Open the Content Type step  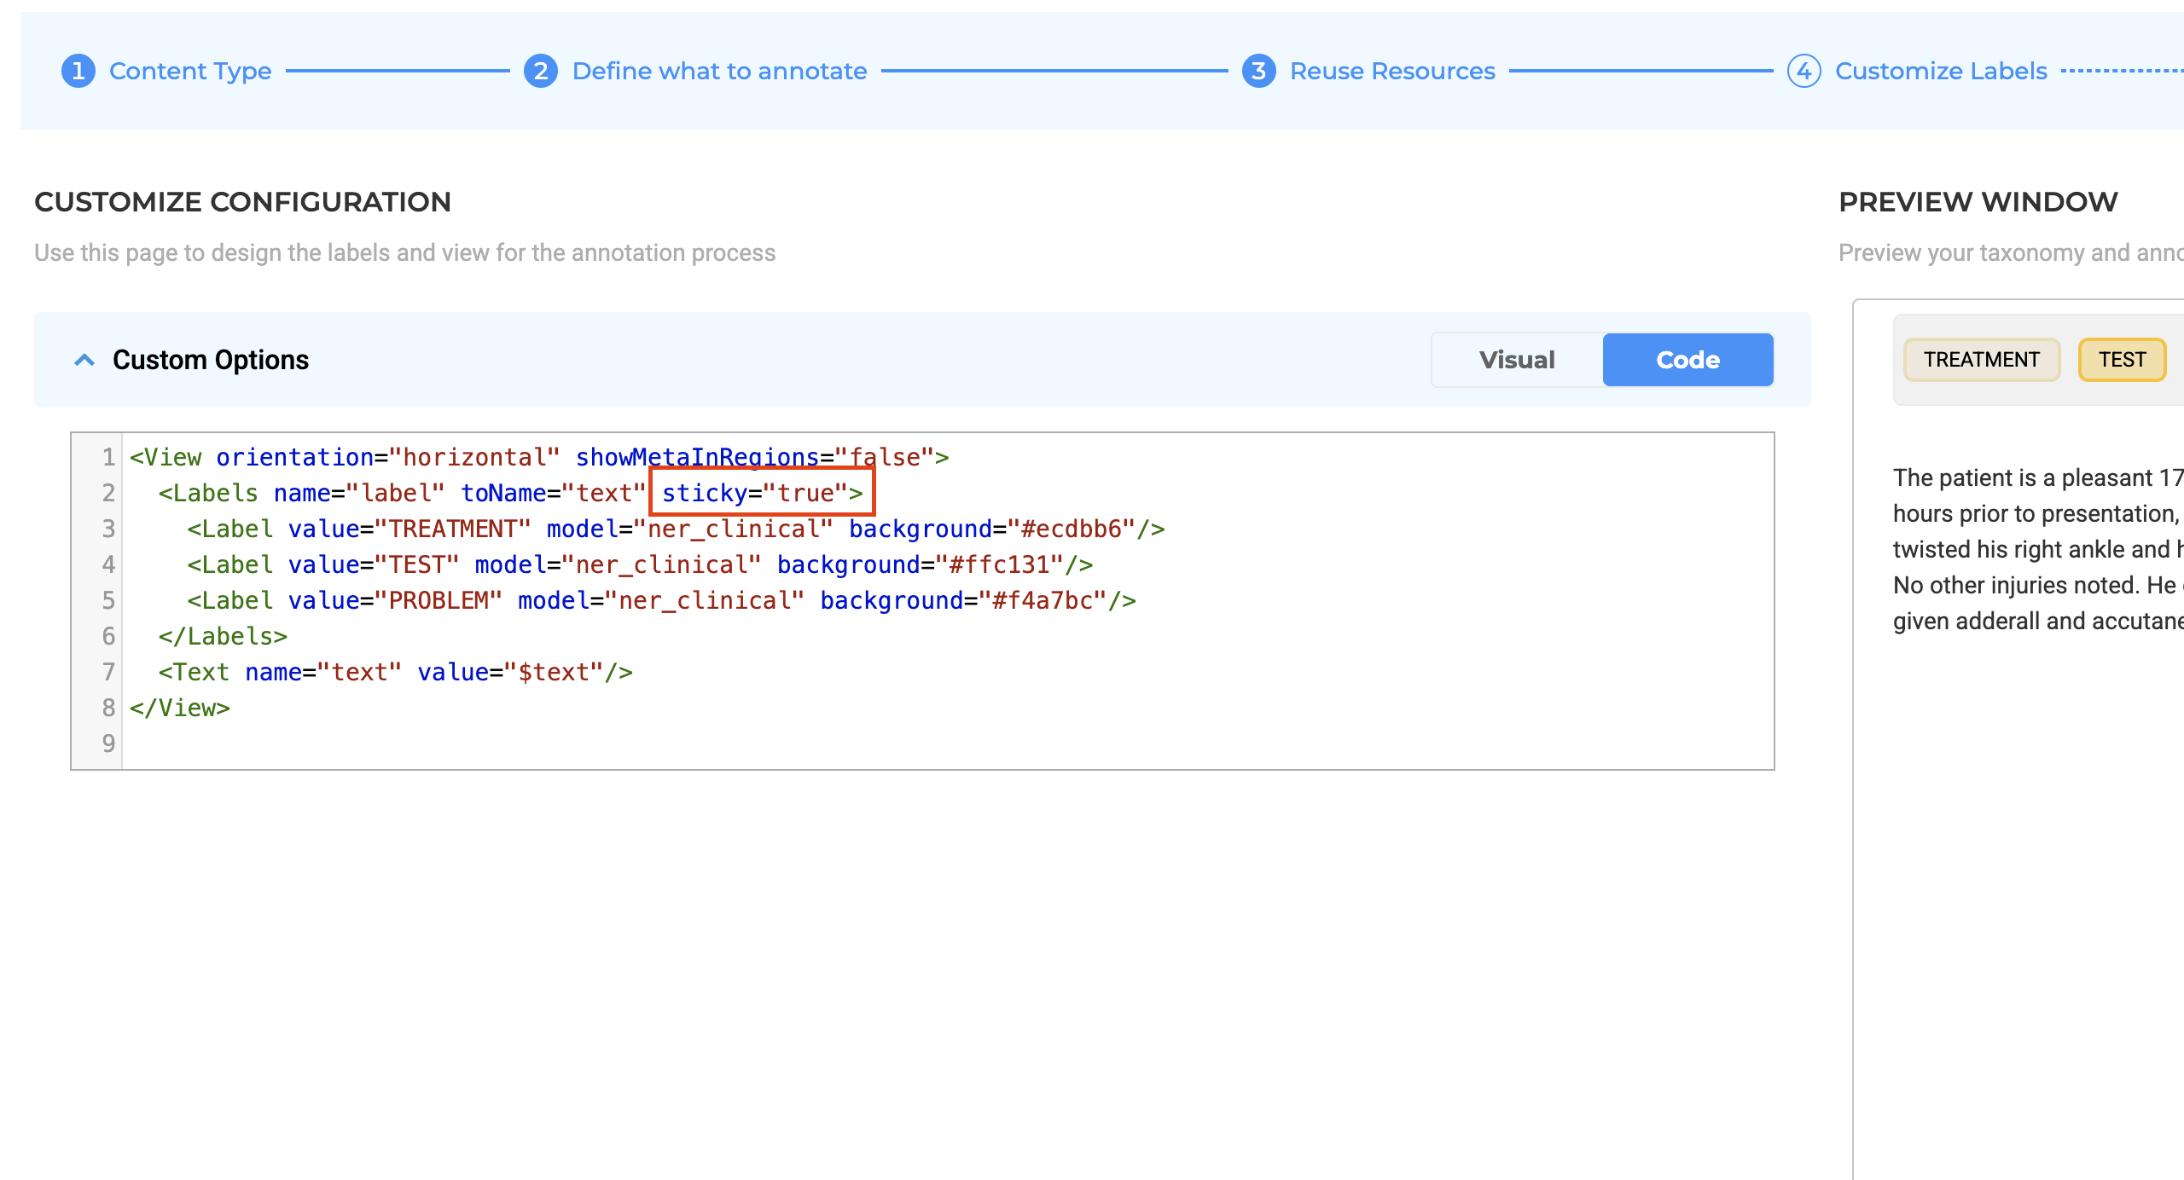click(x=190, y=71)
